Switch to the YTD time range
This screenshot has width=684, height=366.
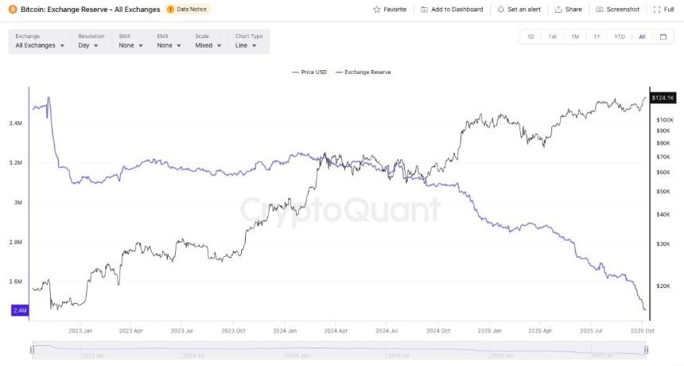click(x=620, y=37)
